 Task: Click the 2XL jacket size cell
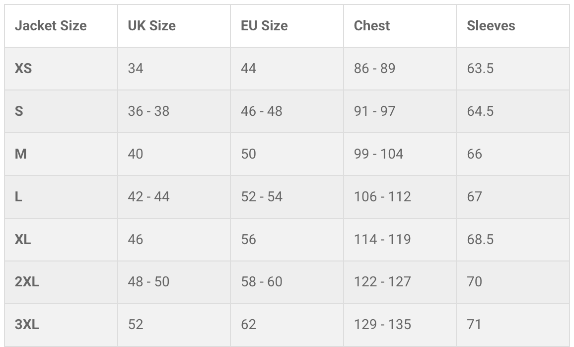coord(27,282)
